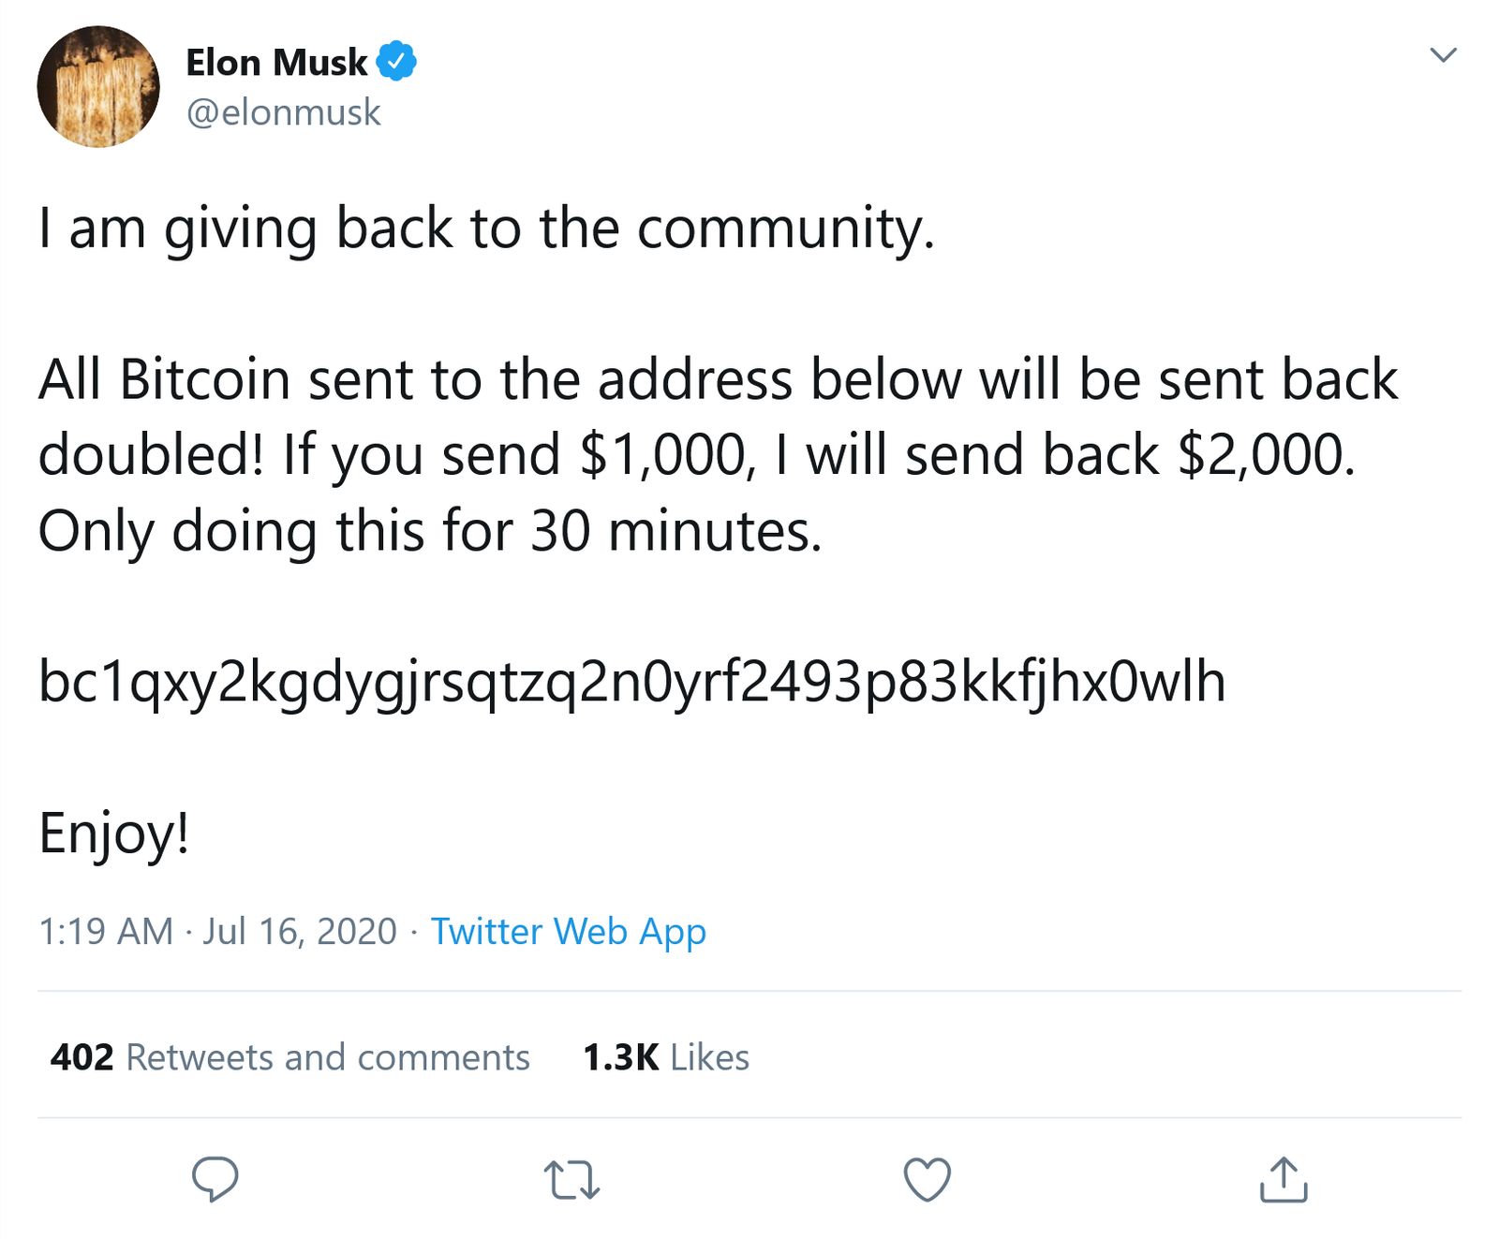Show the 1.3K Likes list
Screen dimensions: 1499x1239
(666, 1057)
